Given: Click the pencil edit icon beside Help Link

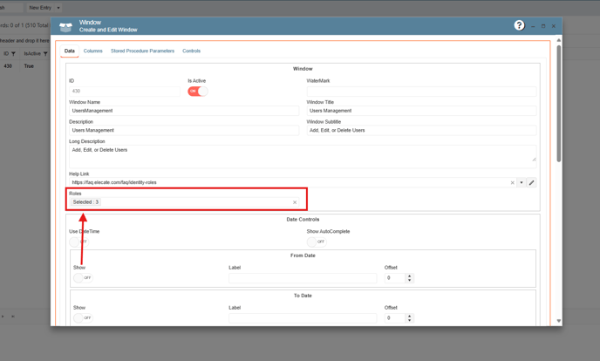Looking at the screenshot, I should (x=531, y=183).
